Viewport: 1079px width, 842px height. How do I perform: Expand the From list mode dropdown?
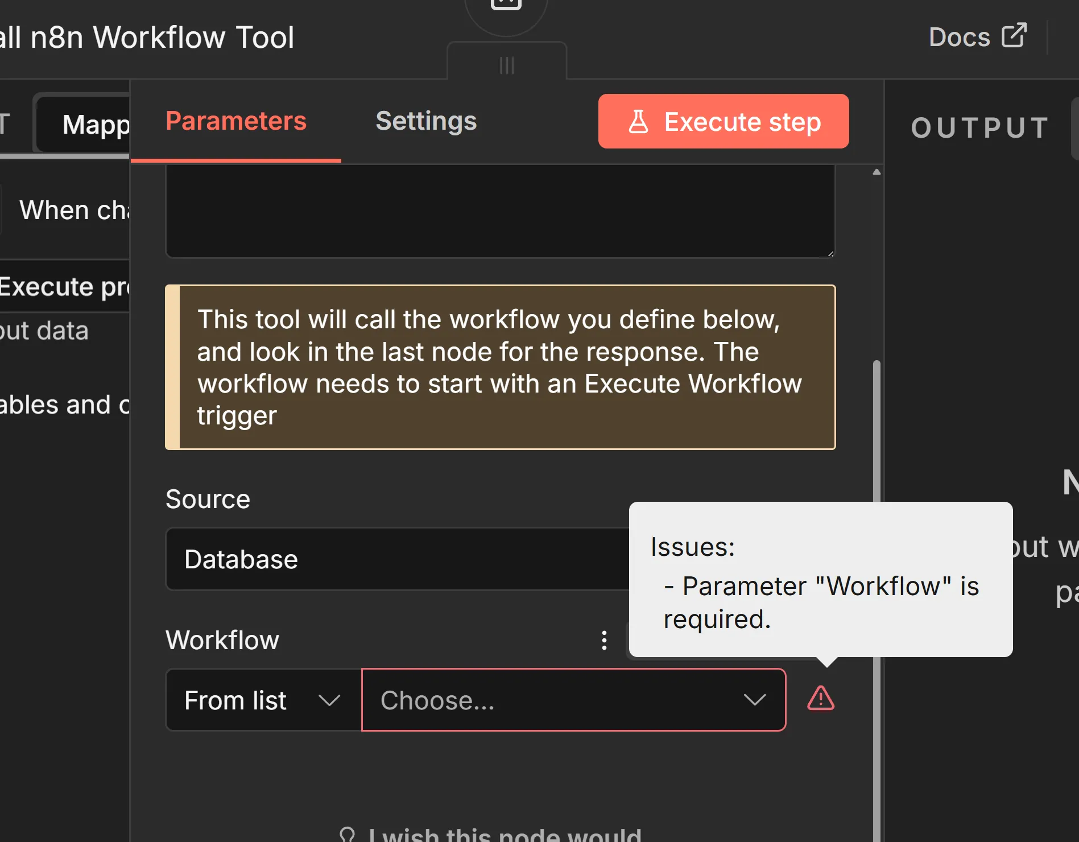point(263,700)
